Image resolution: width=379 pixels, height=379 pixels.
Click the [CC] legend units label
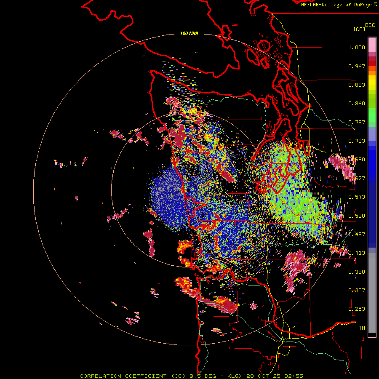pos(359,29)
